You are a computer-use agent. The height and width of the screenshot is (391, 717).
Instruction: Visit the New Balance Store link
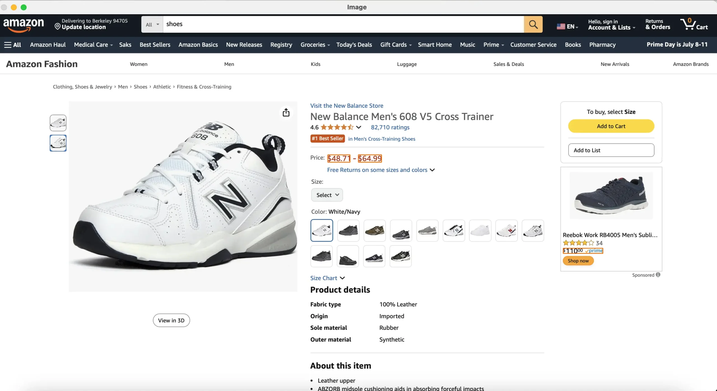tap(347, 106)
